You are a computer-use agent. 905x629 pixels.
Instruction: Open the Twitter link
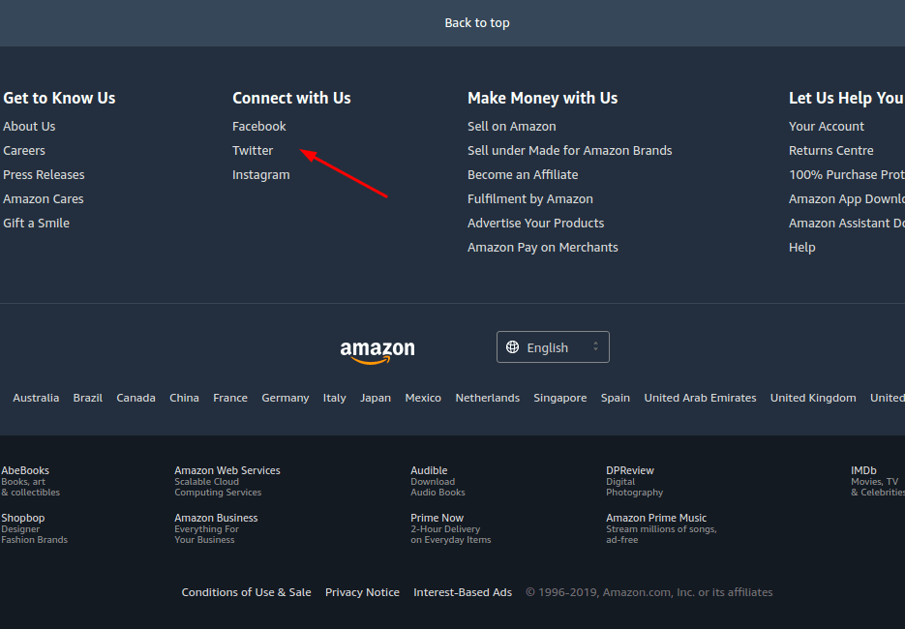[x=253, y=151]
